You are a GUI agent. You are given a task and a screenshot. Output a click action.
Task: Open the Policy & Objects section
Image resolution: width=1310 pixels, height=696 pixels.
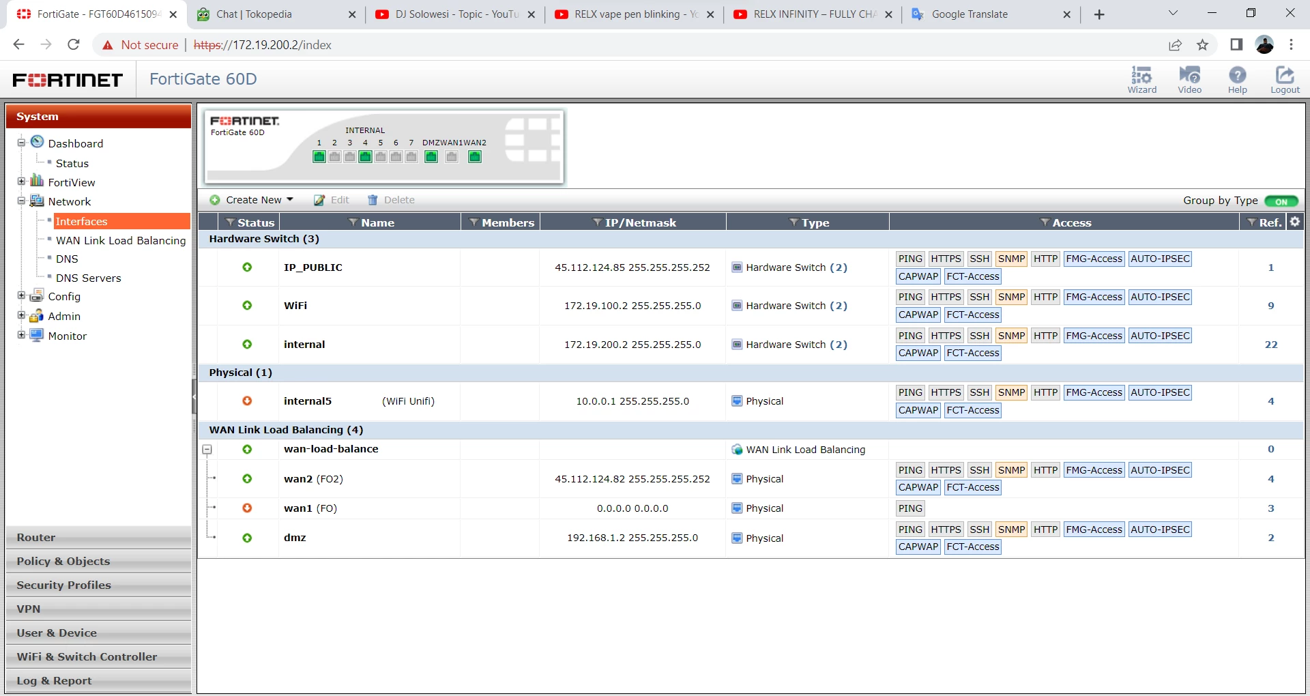[x=98, y=562]
